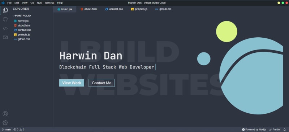The width and height of the screenshot is (289, 132).
Task: Open the Run menu
Action: pos(39,3)
